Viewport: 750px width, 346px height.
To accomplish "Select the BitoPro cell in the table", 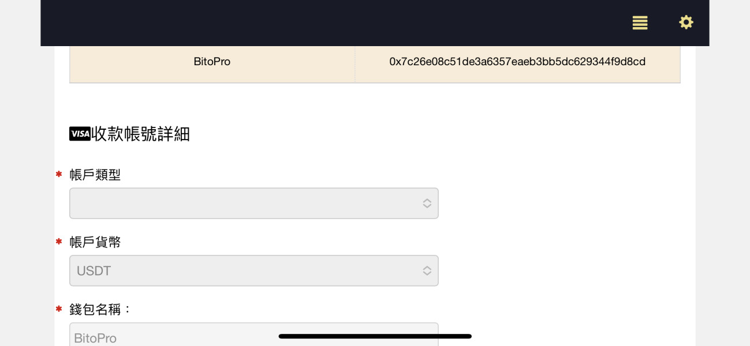I will pos(212,62).
